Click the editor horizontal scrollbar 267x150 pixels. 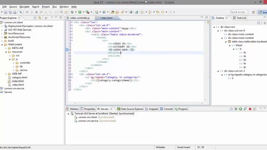[138, 103]
